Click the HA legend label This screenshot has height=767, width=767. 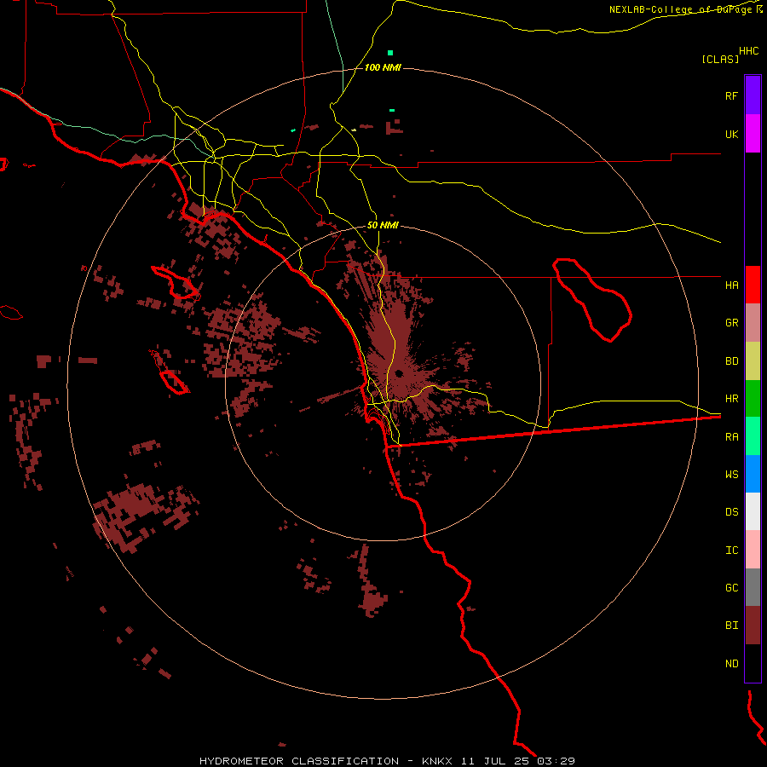pos(731,285)
